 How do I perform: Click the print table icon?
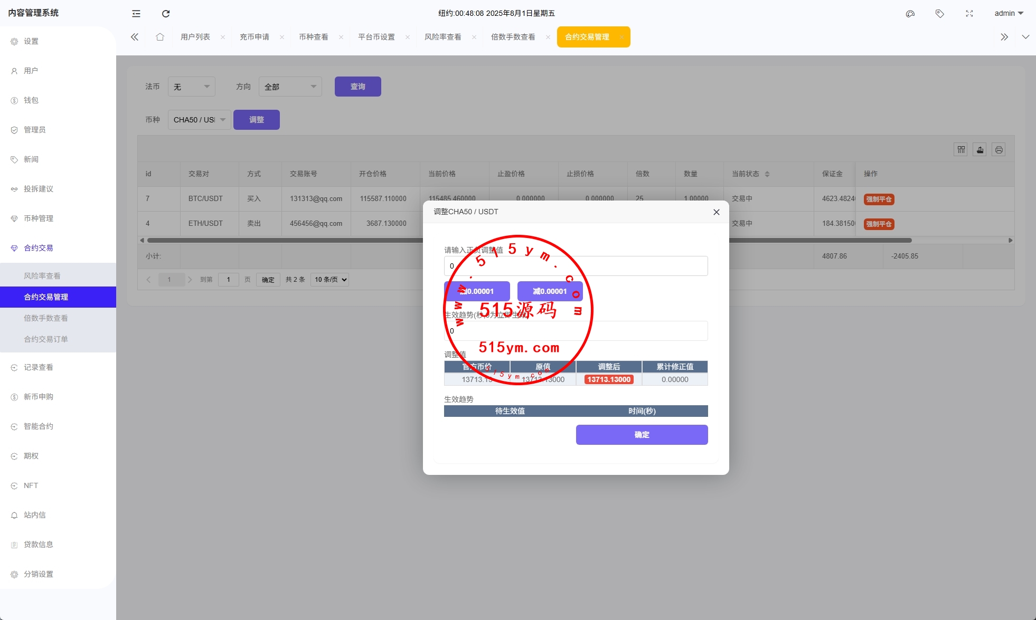tap(999, 150)
